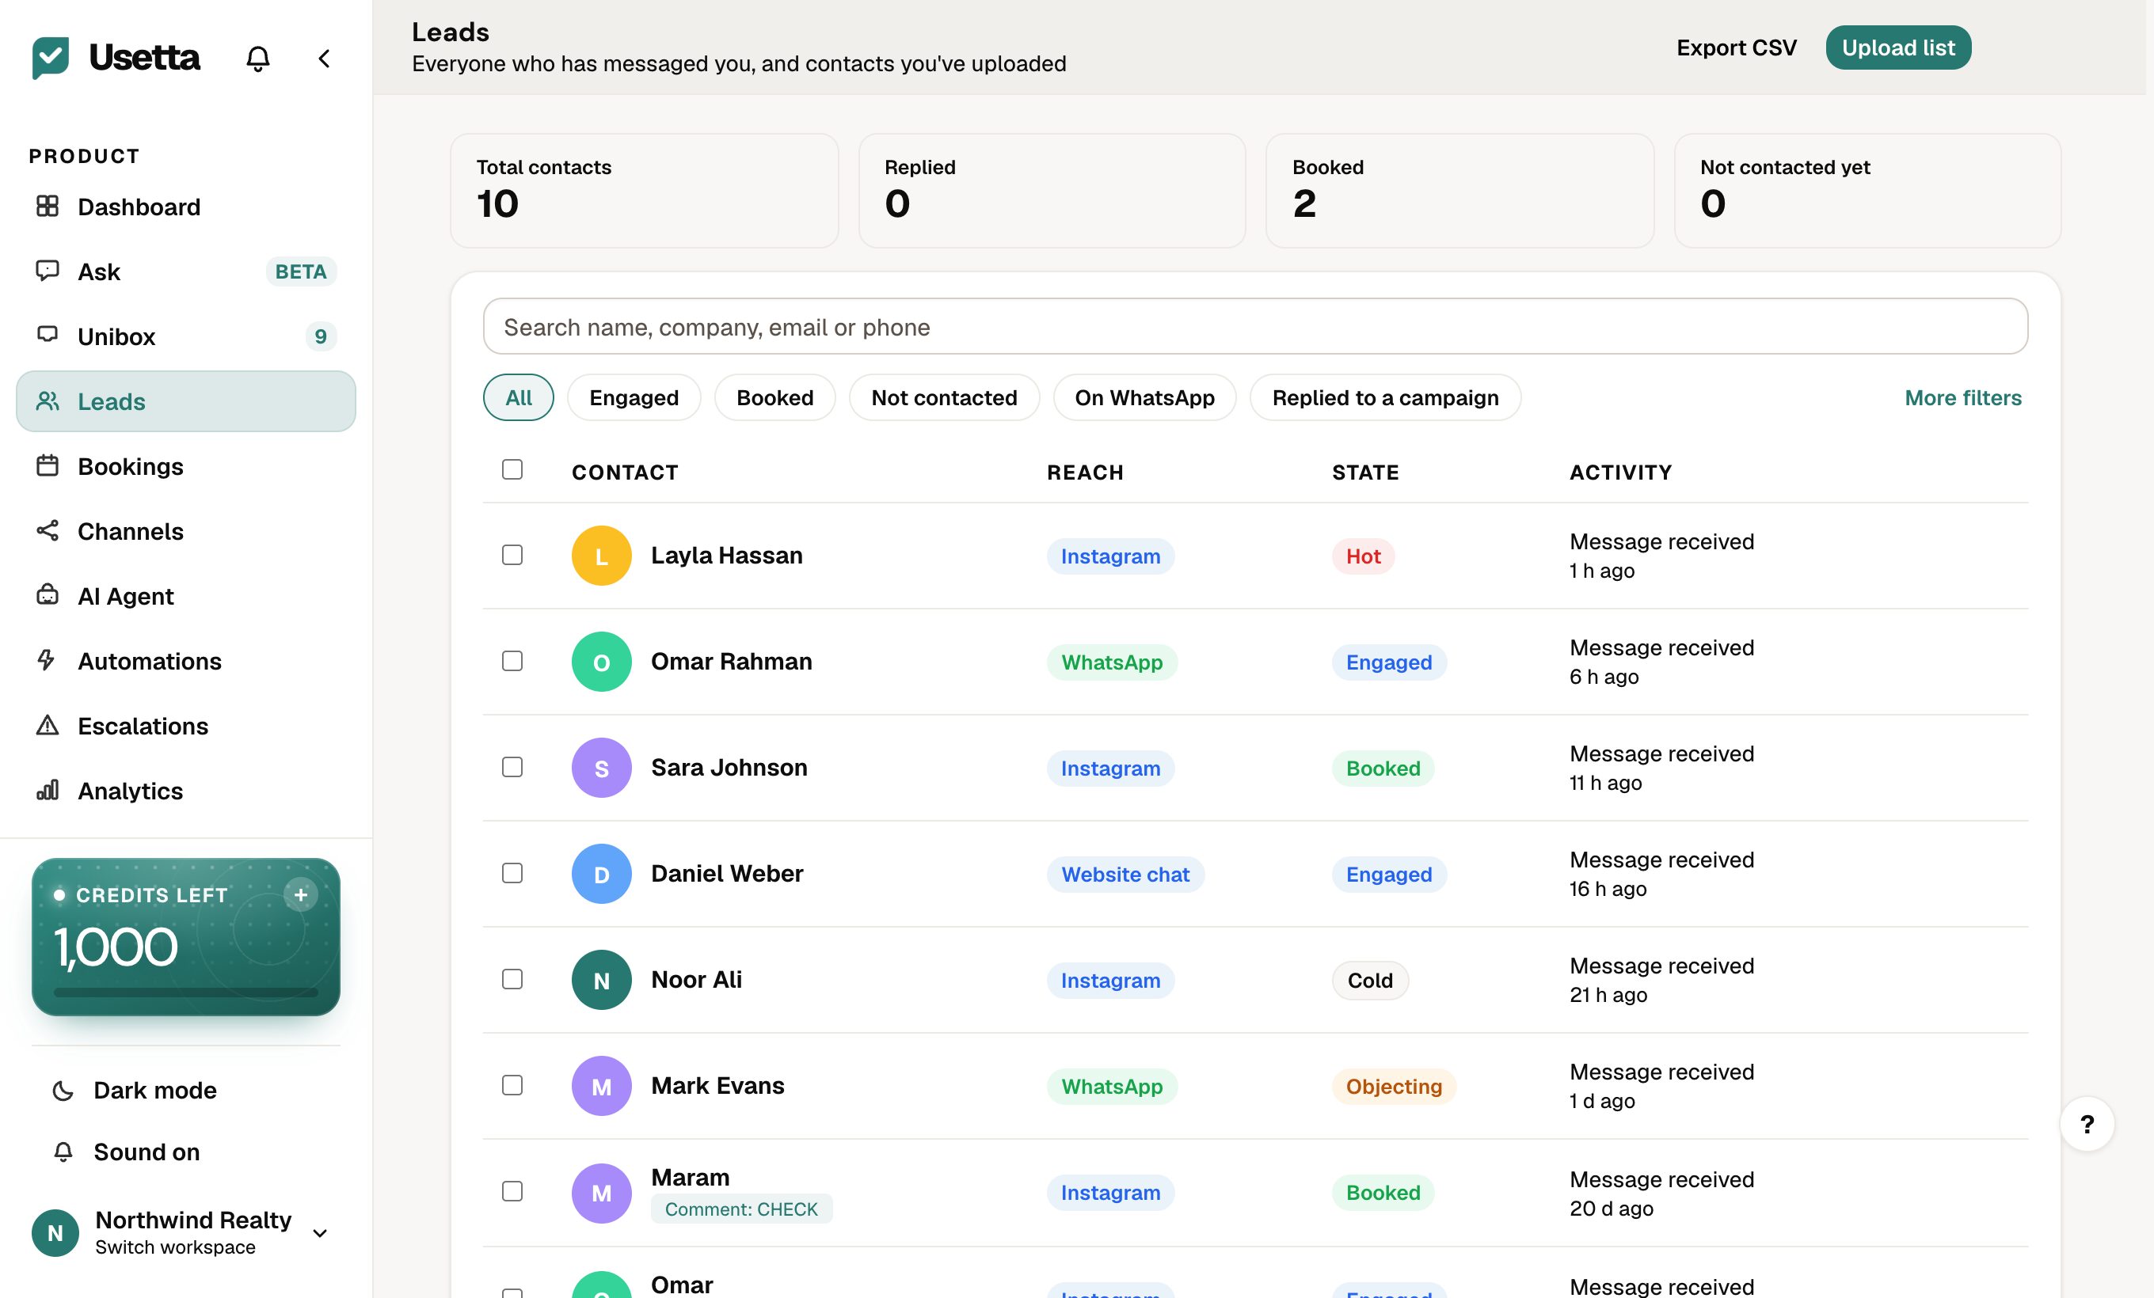Open Dashboard from the sidebar
Screen dimensions: 2154x1298
pyautogui.click(x=186, y=207)
